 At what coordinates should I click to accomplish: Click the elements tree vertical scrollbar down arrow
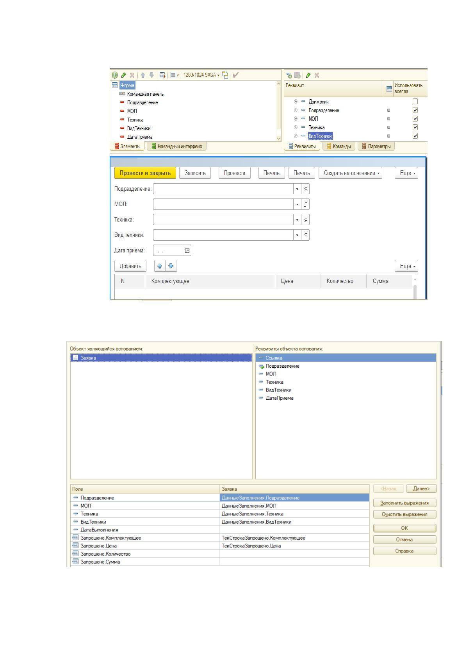(278, 138)
